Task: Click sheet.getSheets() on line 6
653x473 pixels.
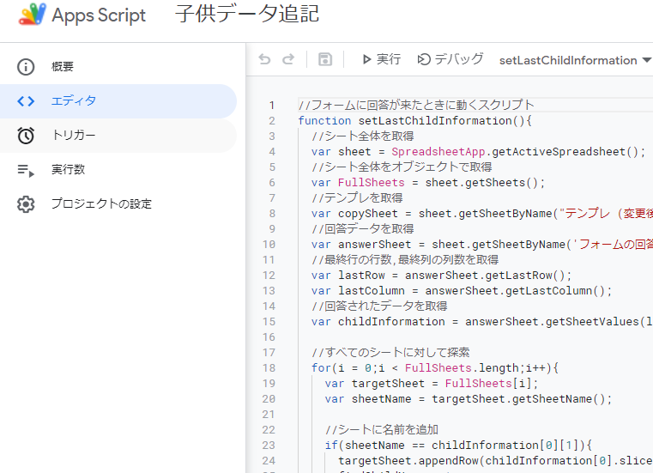Action: click(x=482, y=183)
